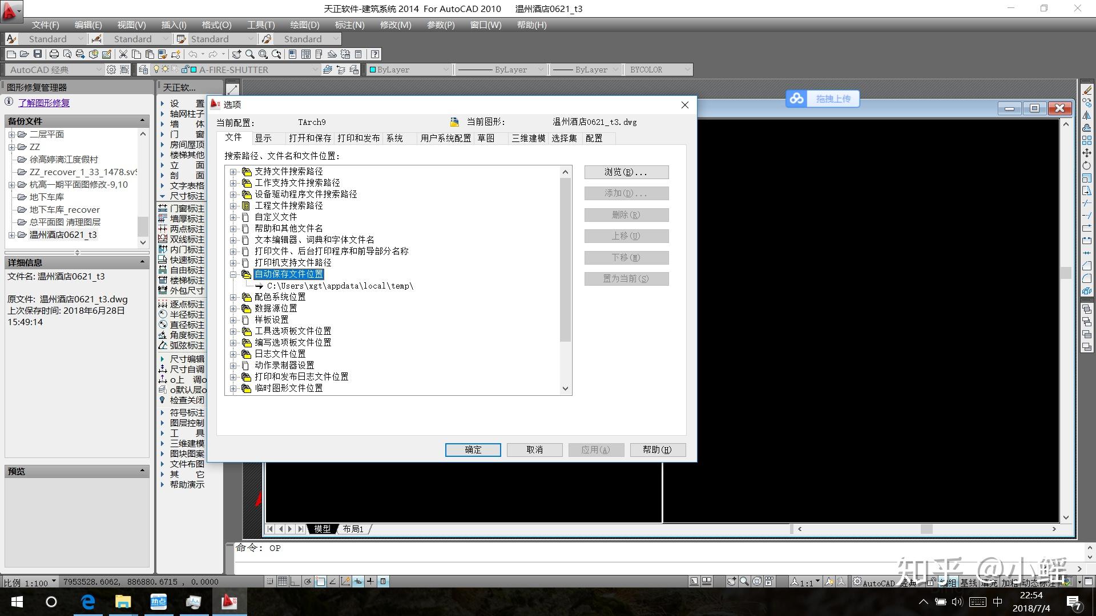The width and height of the screenshot is (1096, 616).
Task: Open Plot Preview icon
Action: (x=67, y=54)
